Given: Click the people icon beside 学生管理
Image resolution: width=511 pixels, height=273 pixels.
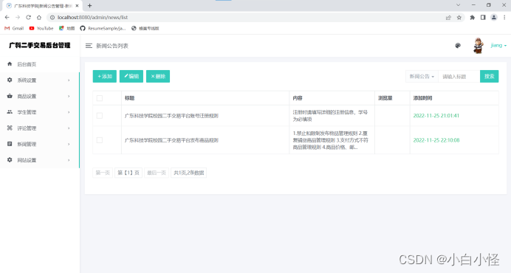Looking at the screenshot, I should (x=10, y=112).
